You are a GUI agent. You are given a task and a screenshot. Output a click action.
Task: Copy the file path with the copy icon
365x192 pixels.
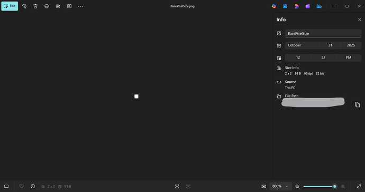(357, 105)
